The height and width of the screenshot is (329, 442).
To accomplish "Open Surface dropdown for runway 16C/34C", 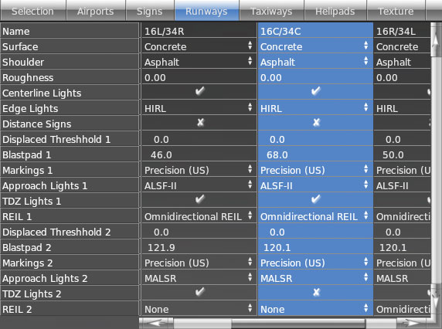I will (315, 46).
